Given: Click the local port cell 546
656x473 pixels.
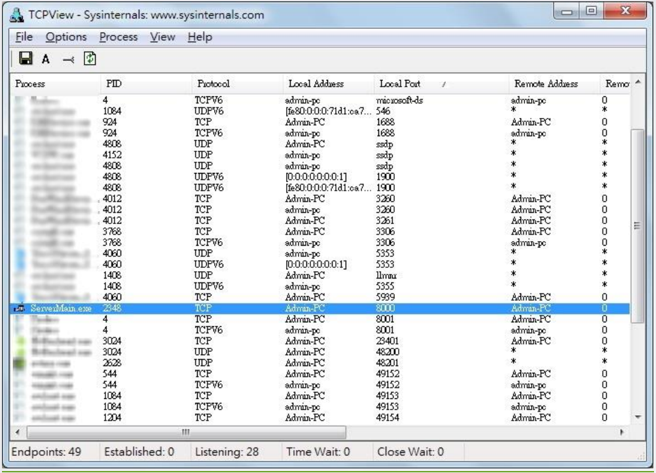Looking at the screenshot, I should click(383, 111).
